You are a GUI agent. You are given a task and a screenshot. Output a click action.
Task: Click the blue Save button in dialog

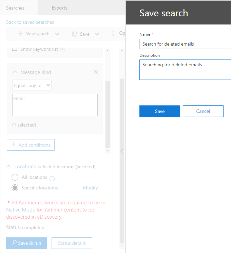[x=159, y=111]
